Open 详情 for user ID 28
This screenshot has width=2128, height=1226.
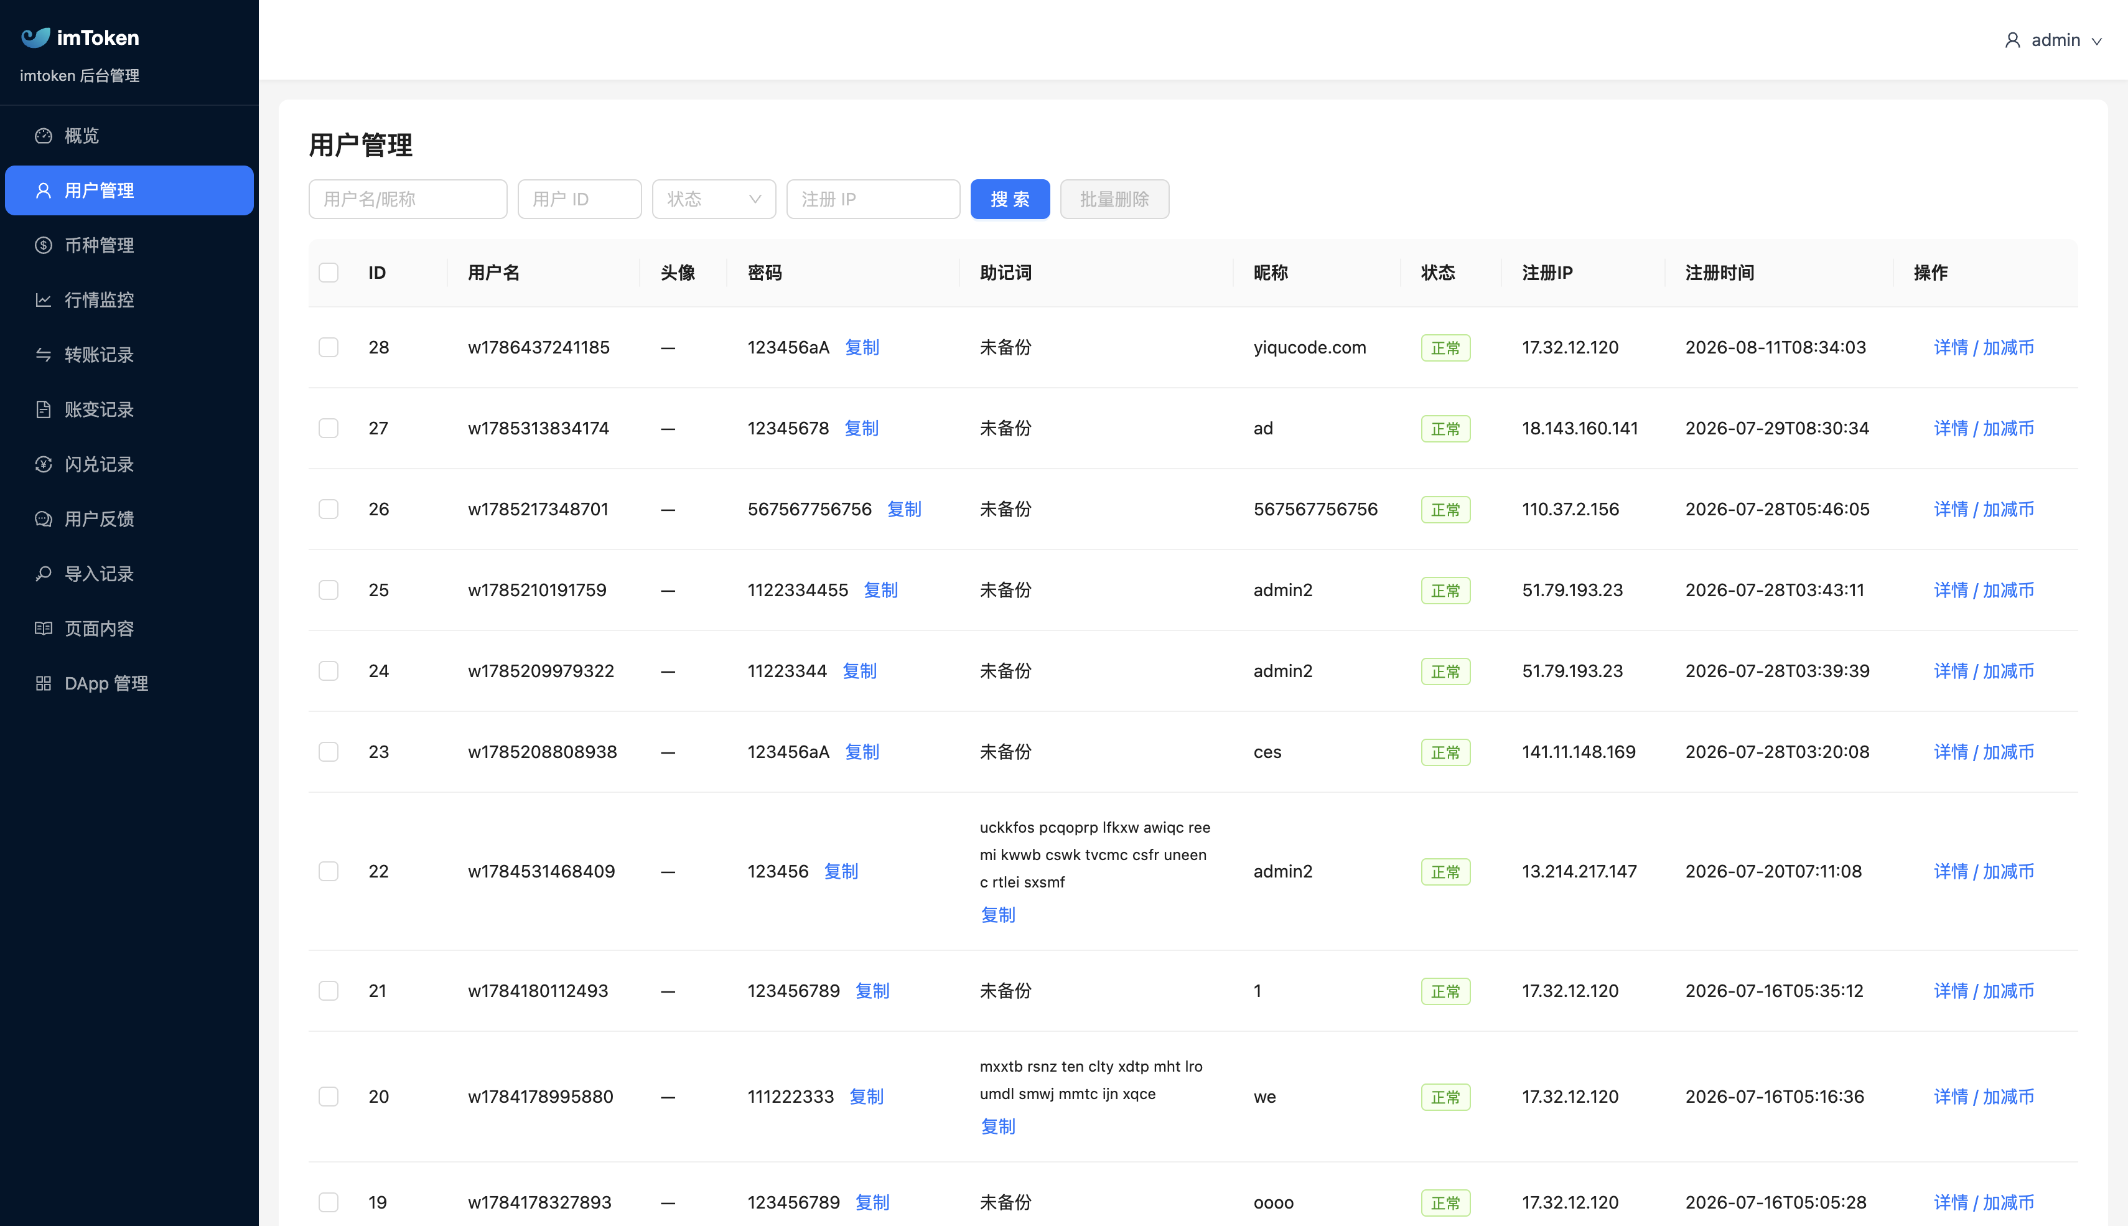tap(1951, 348)
